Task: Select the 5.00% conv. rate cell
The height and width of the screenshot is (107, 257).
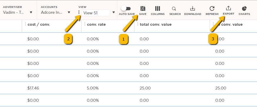Action: (93, 88)
